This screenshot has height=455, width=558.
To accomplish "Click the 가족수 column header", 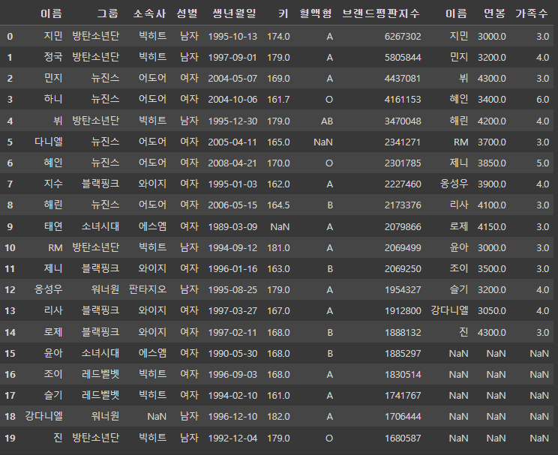I will click(x=532, y=13).
